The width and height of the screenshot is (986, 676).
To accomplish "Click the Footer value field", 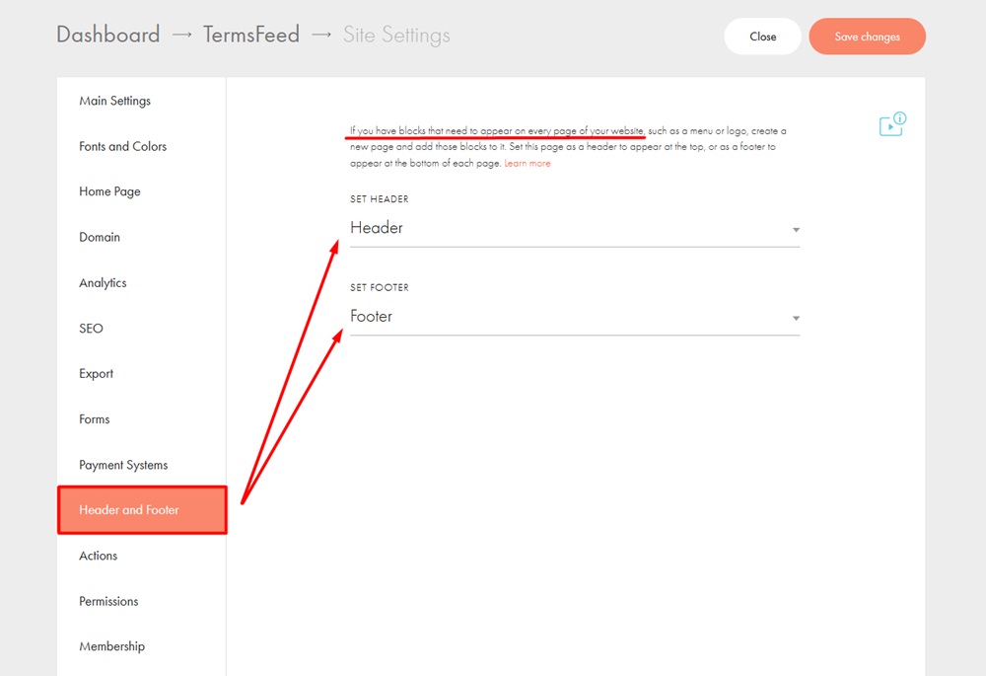I will [x=575, y=317].
